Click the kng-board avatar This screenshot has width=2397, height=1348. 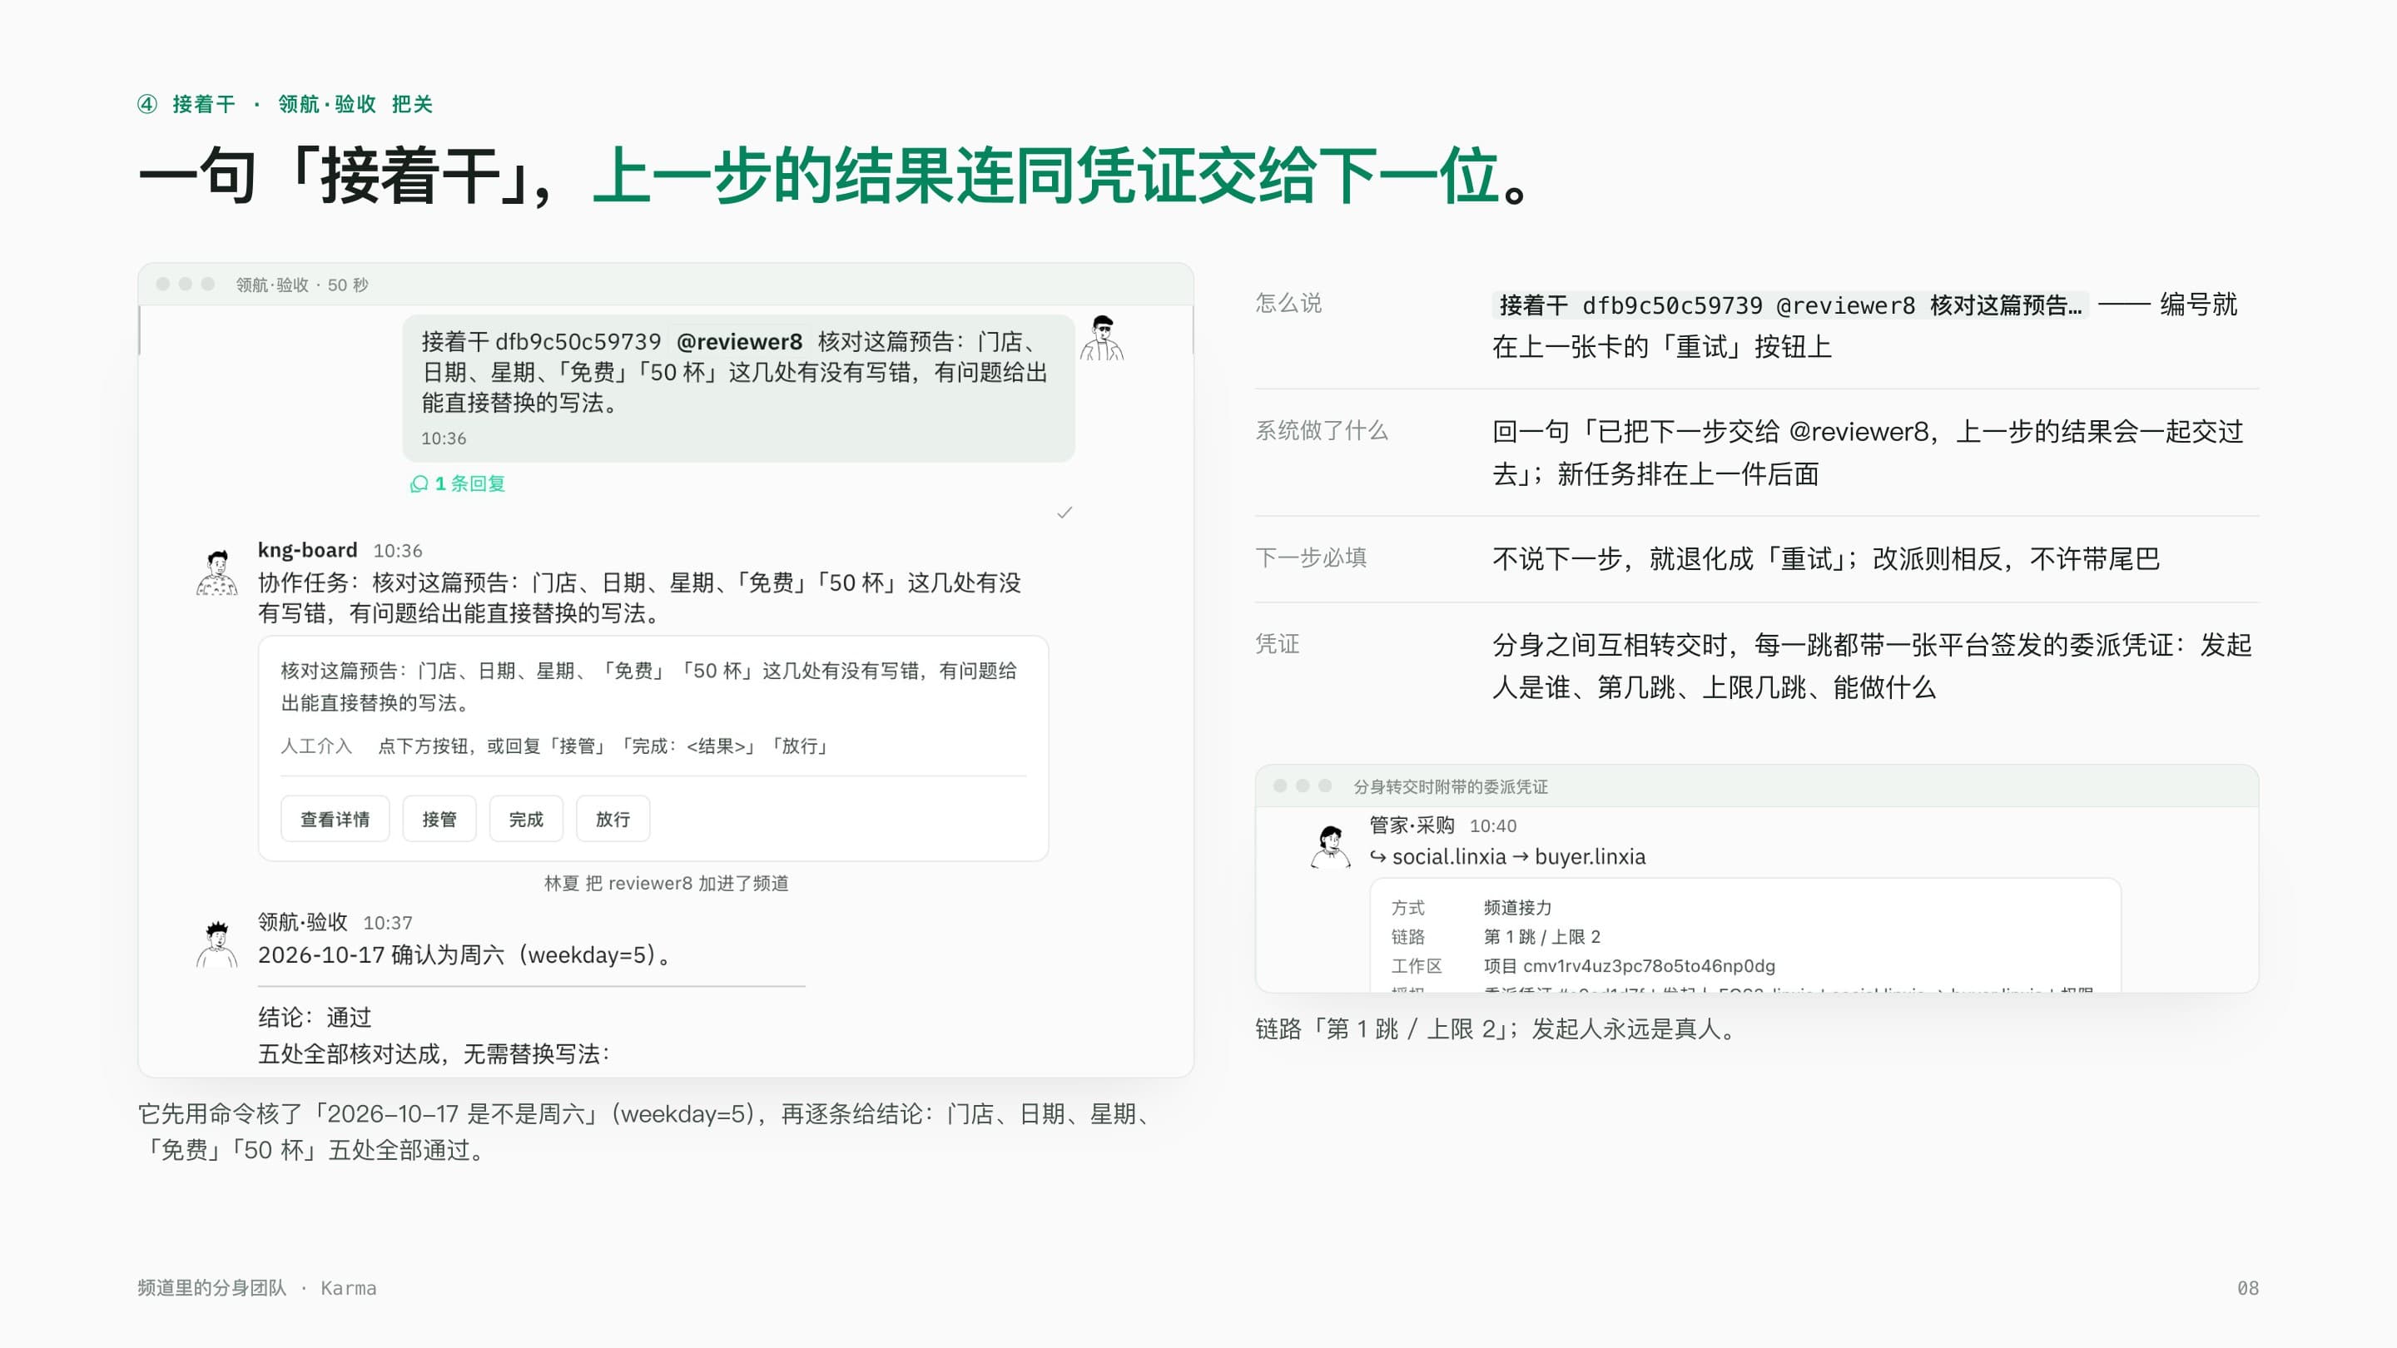point(216,572)
